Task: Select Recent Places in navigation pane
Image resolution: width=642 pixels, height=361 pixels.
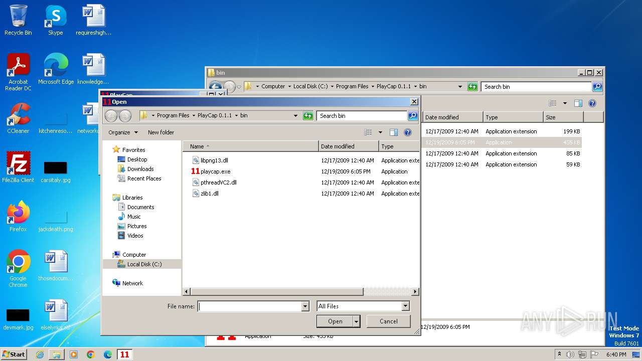Action: click(x=144, y=178)
